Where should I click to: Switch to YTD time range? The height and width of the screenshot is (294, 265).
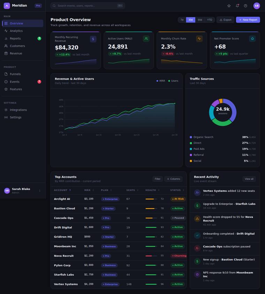point(210,20)
